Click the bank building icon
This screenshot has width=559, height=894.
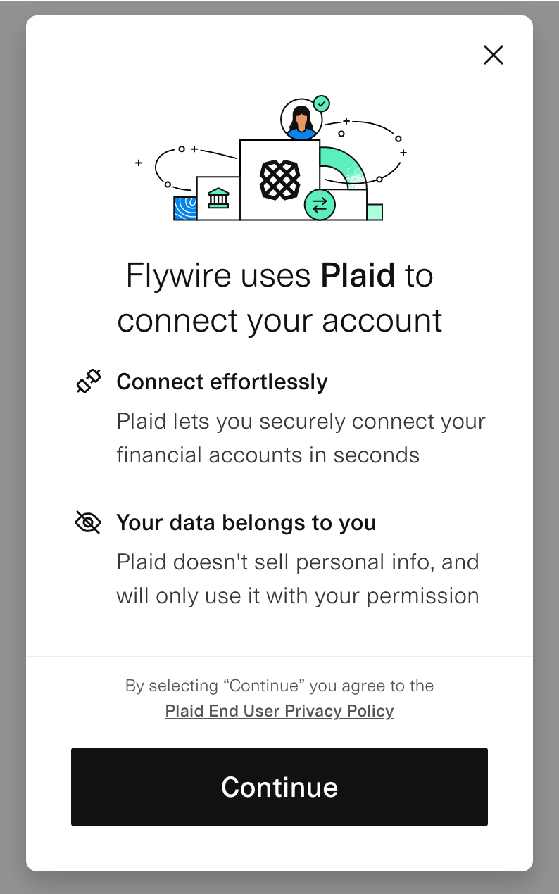(x=218, y=198)
